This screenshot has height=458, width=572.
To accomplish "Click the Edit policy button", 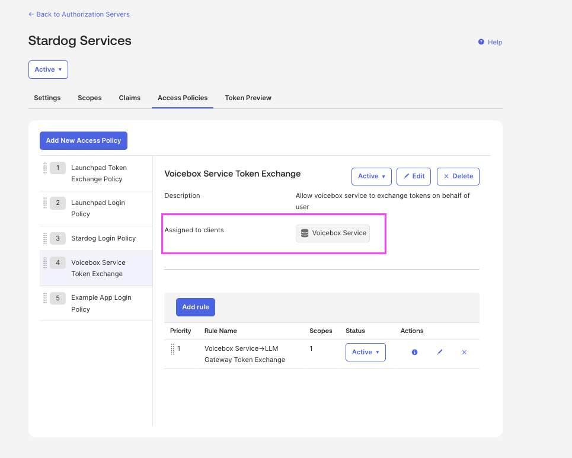I will coord(414,177).
